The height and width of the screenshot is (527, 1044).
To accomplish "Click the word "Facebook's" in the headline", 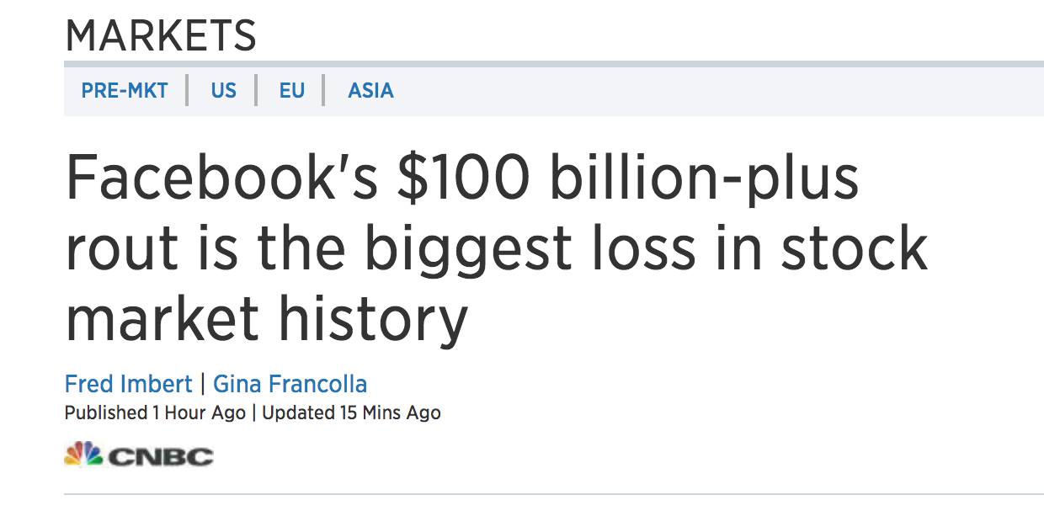I will click(221, 179).
